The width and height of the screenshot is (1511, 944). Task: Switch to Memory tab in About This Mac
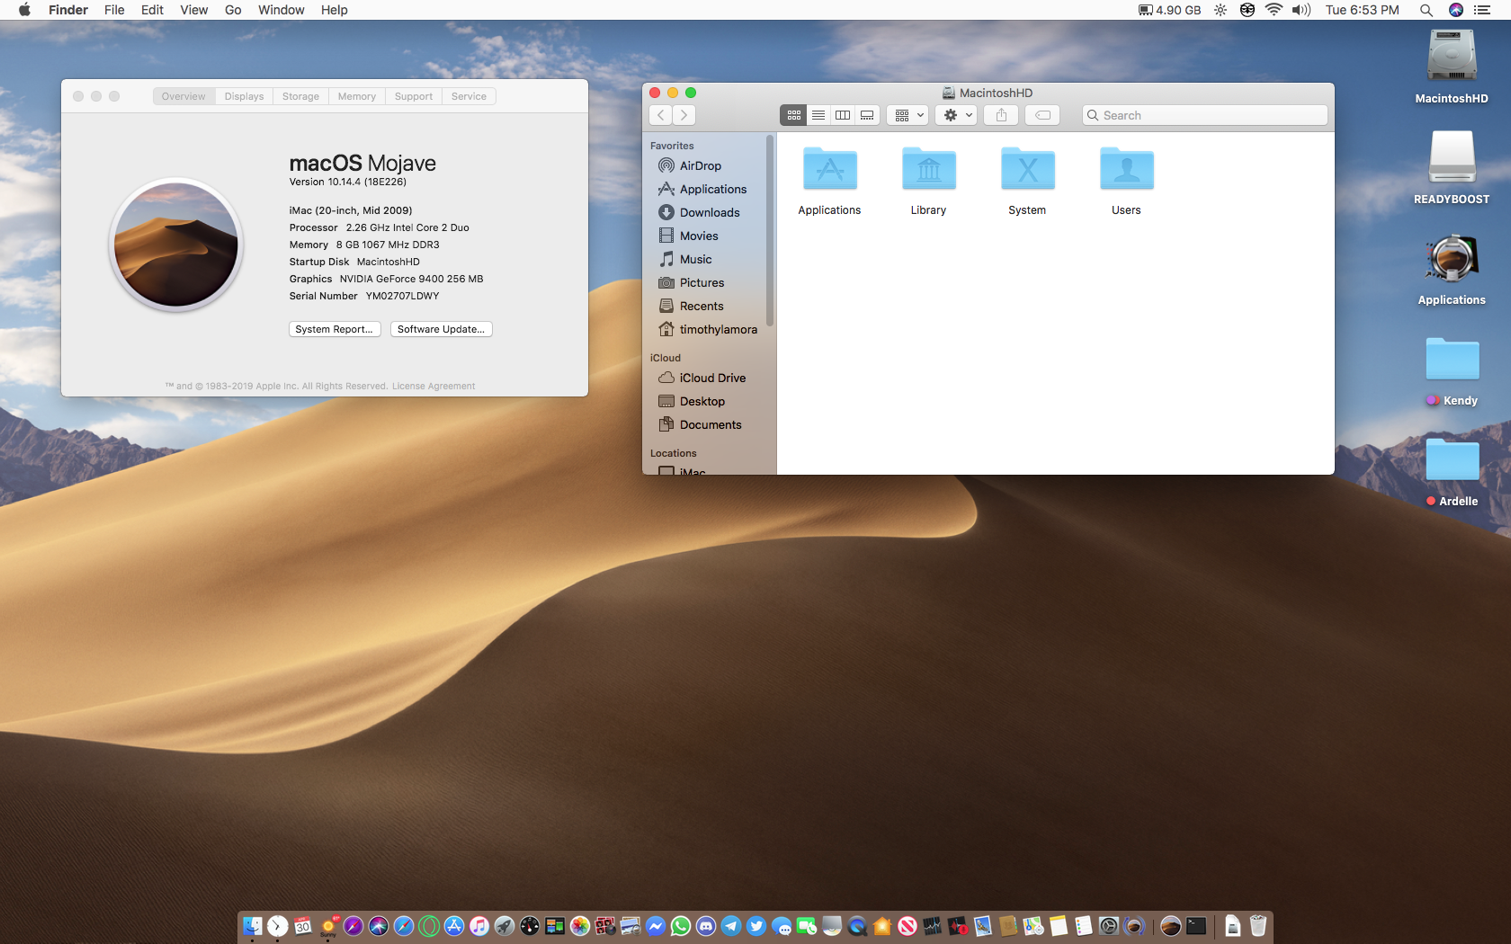(x=357, y=96)
